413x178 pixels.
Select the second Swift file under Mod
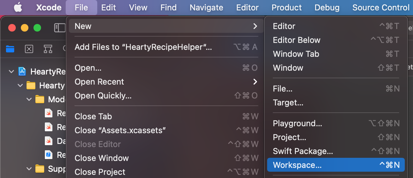[49, 127]
